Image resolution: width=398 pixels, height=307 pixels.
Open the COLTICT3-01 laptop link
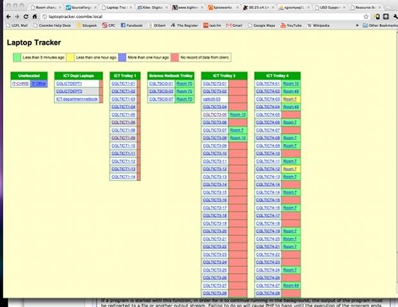[x=215, y=84]
